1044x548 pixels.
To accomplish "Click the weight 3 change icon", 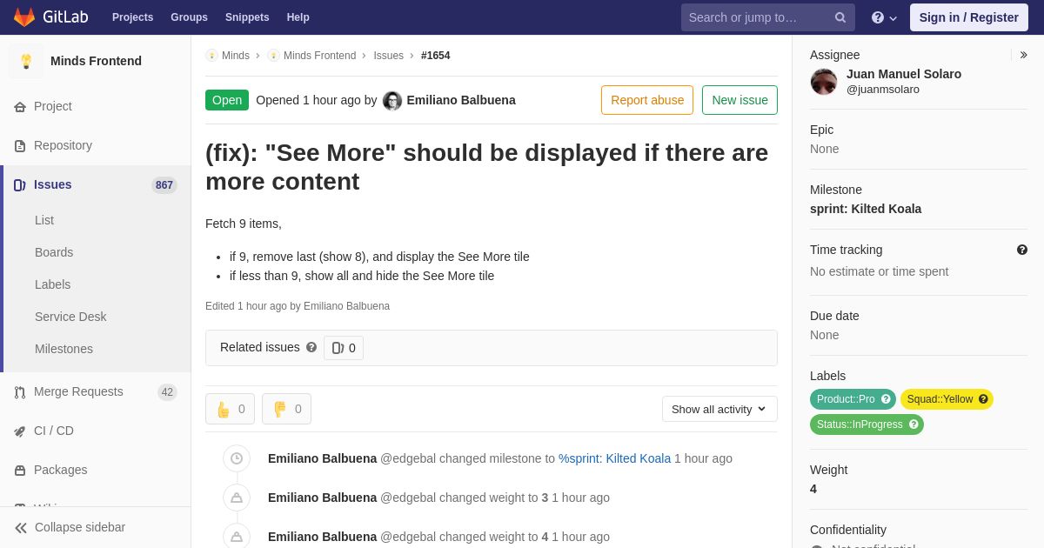I will [237, 498].
